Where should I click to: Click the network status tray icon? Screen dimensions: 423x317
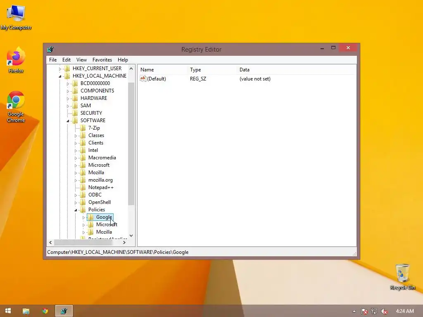click(x=374, y=311)
